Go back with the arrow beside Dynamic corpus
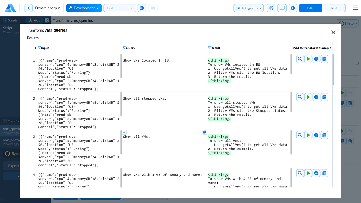 tap(29, 8)
